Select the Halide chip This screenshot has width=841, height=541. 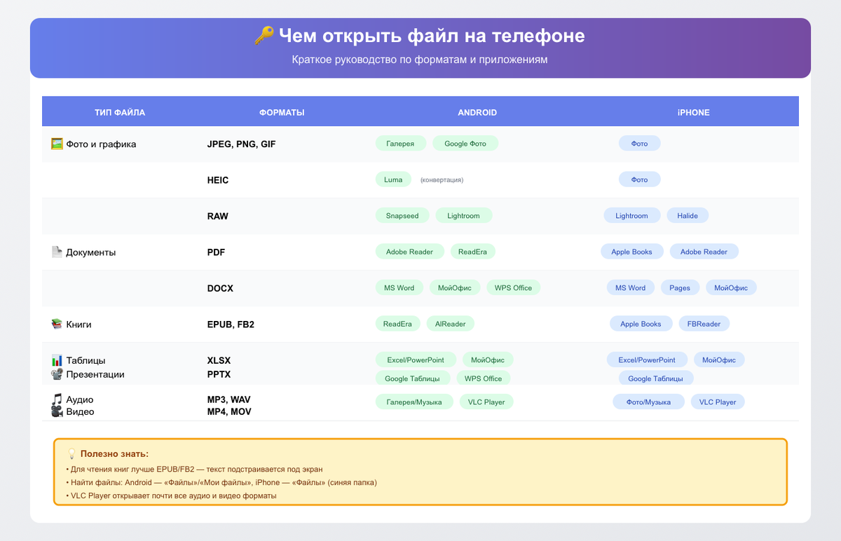coord(688,216)
